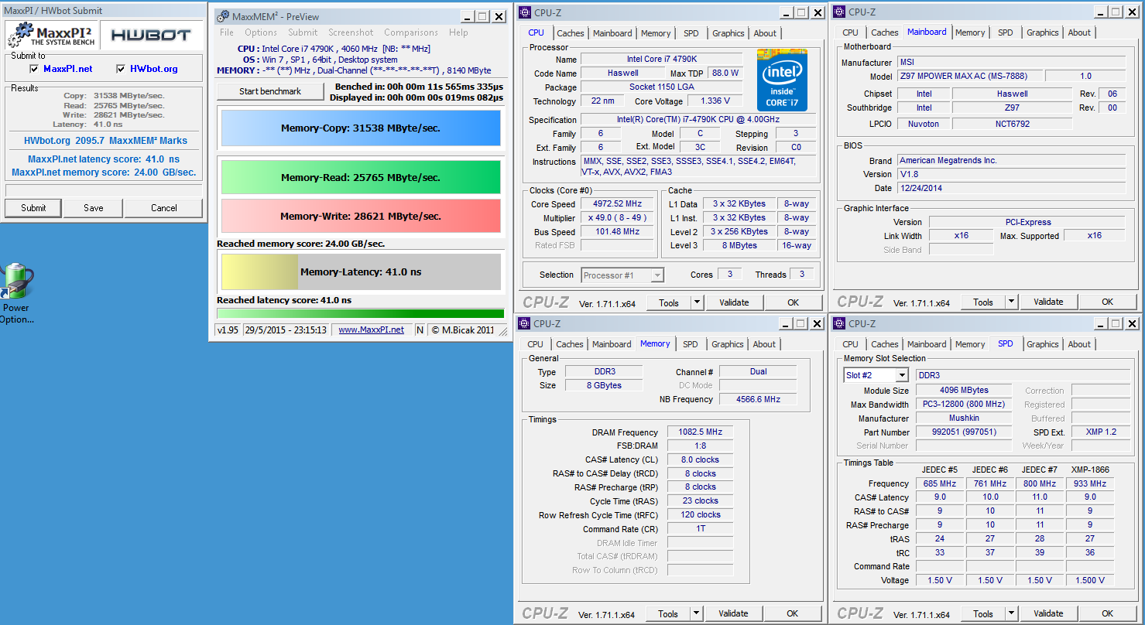Click Submit in MaxxPI HWbot window
Viewport: 1145px width, 625px height.
[33, 208]
